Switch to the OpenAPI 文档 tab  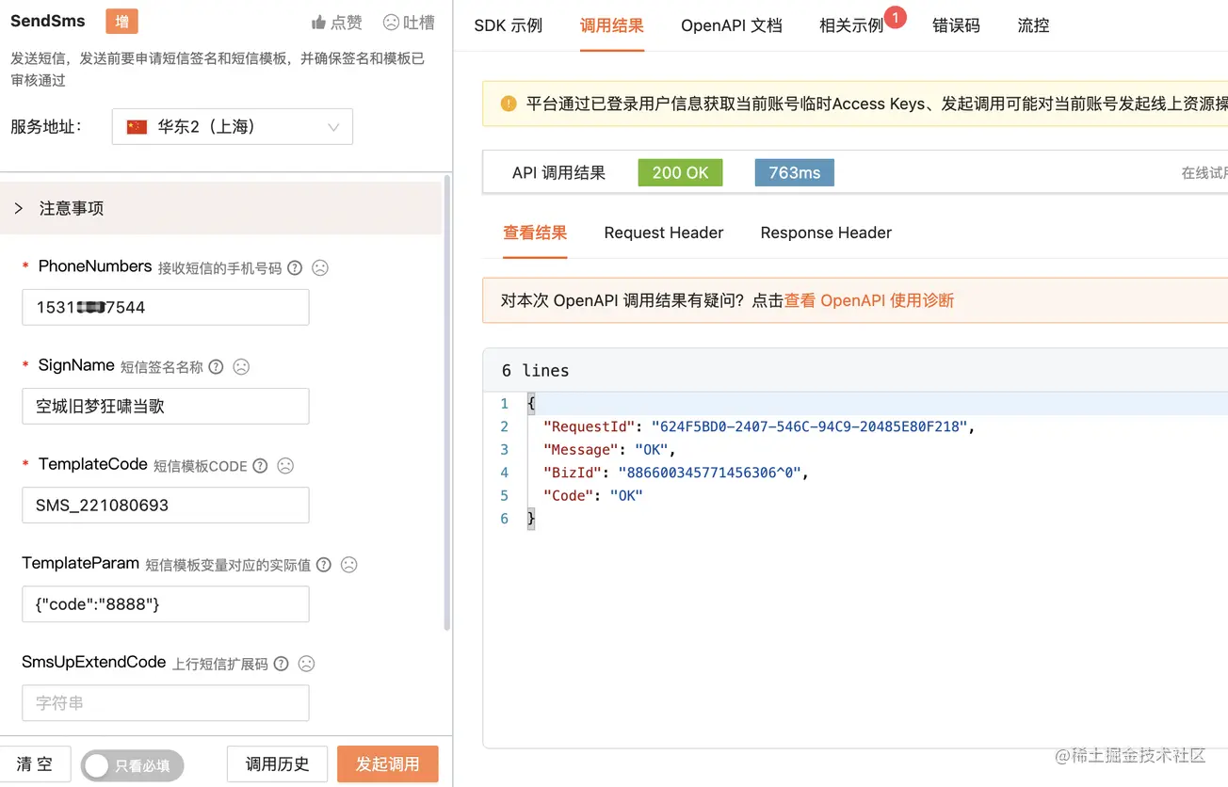732,25
